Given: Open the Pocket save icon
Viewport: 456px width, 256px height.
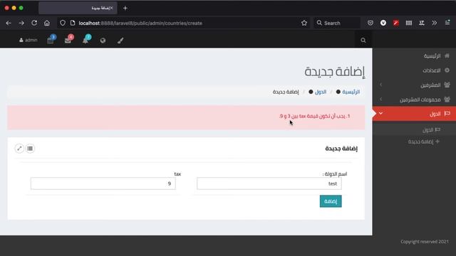Looking at the screenshot, I should pos(370,23).
